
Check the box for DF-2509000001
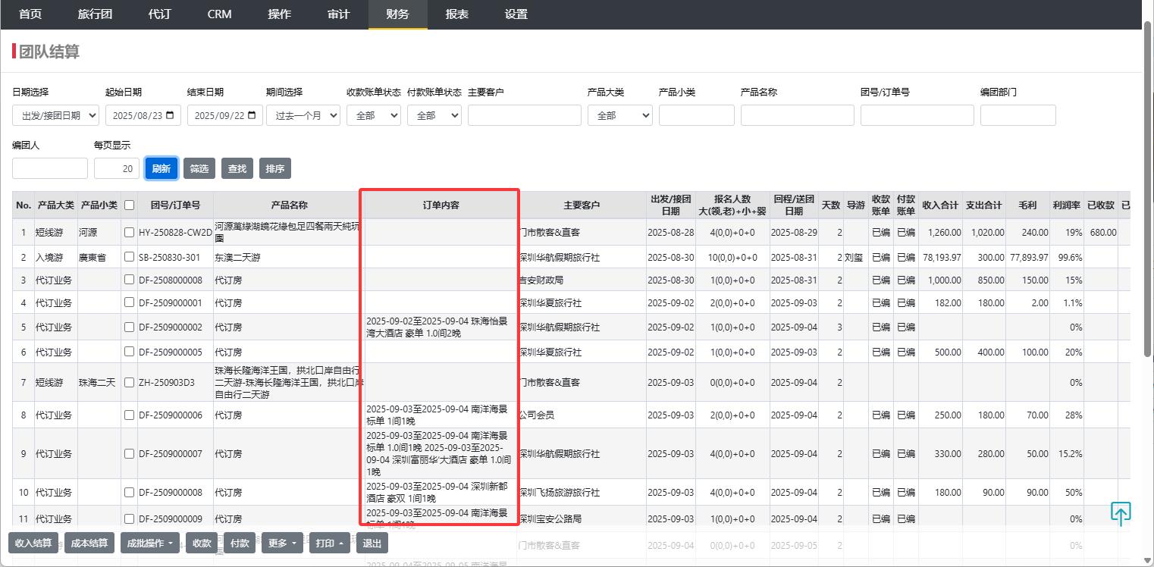pyautogui.click(x=129, y=303)
